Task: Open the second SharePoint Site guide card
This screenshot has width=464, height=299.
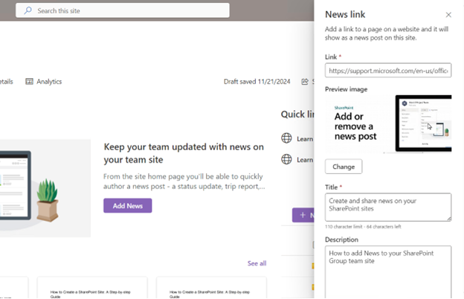Action: (92, 287)
